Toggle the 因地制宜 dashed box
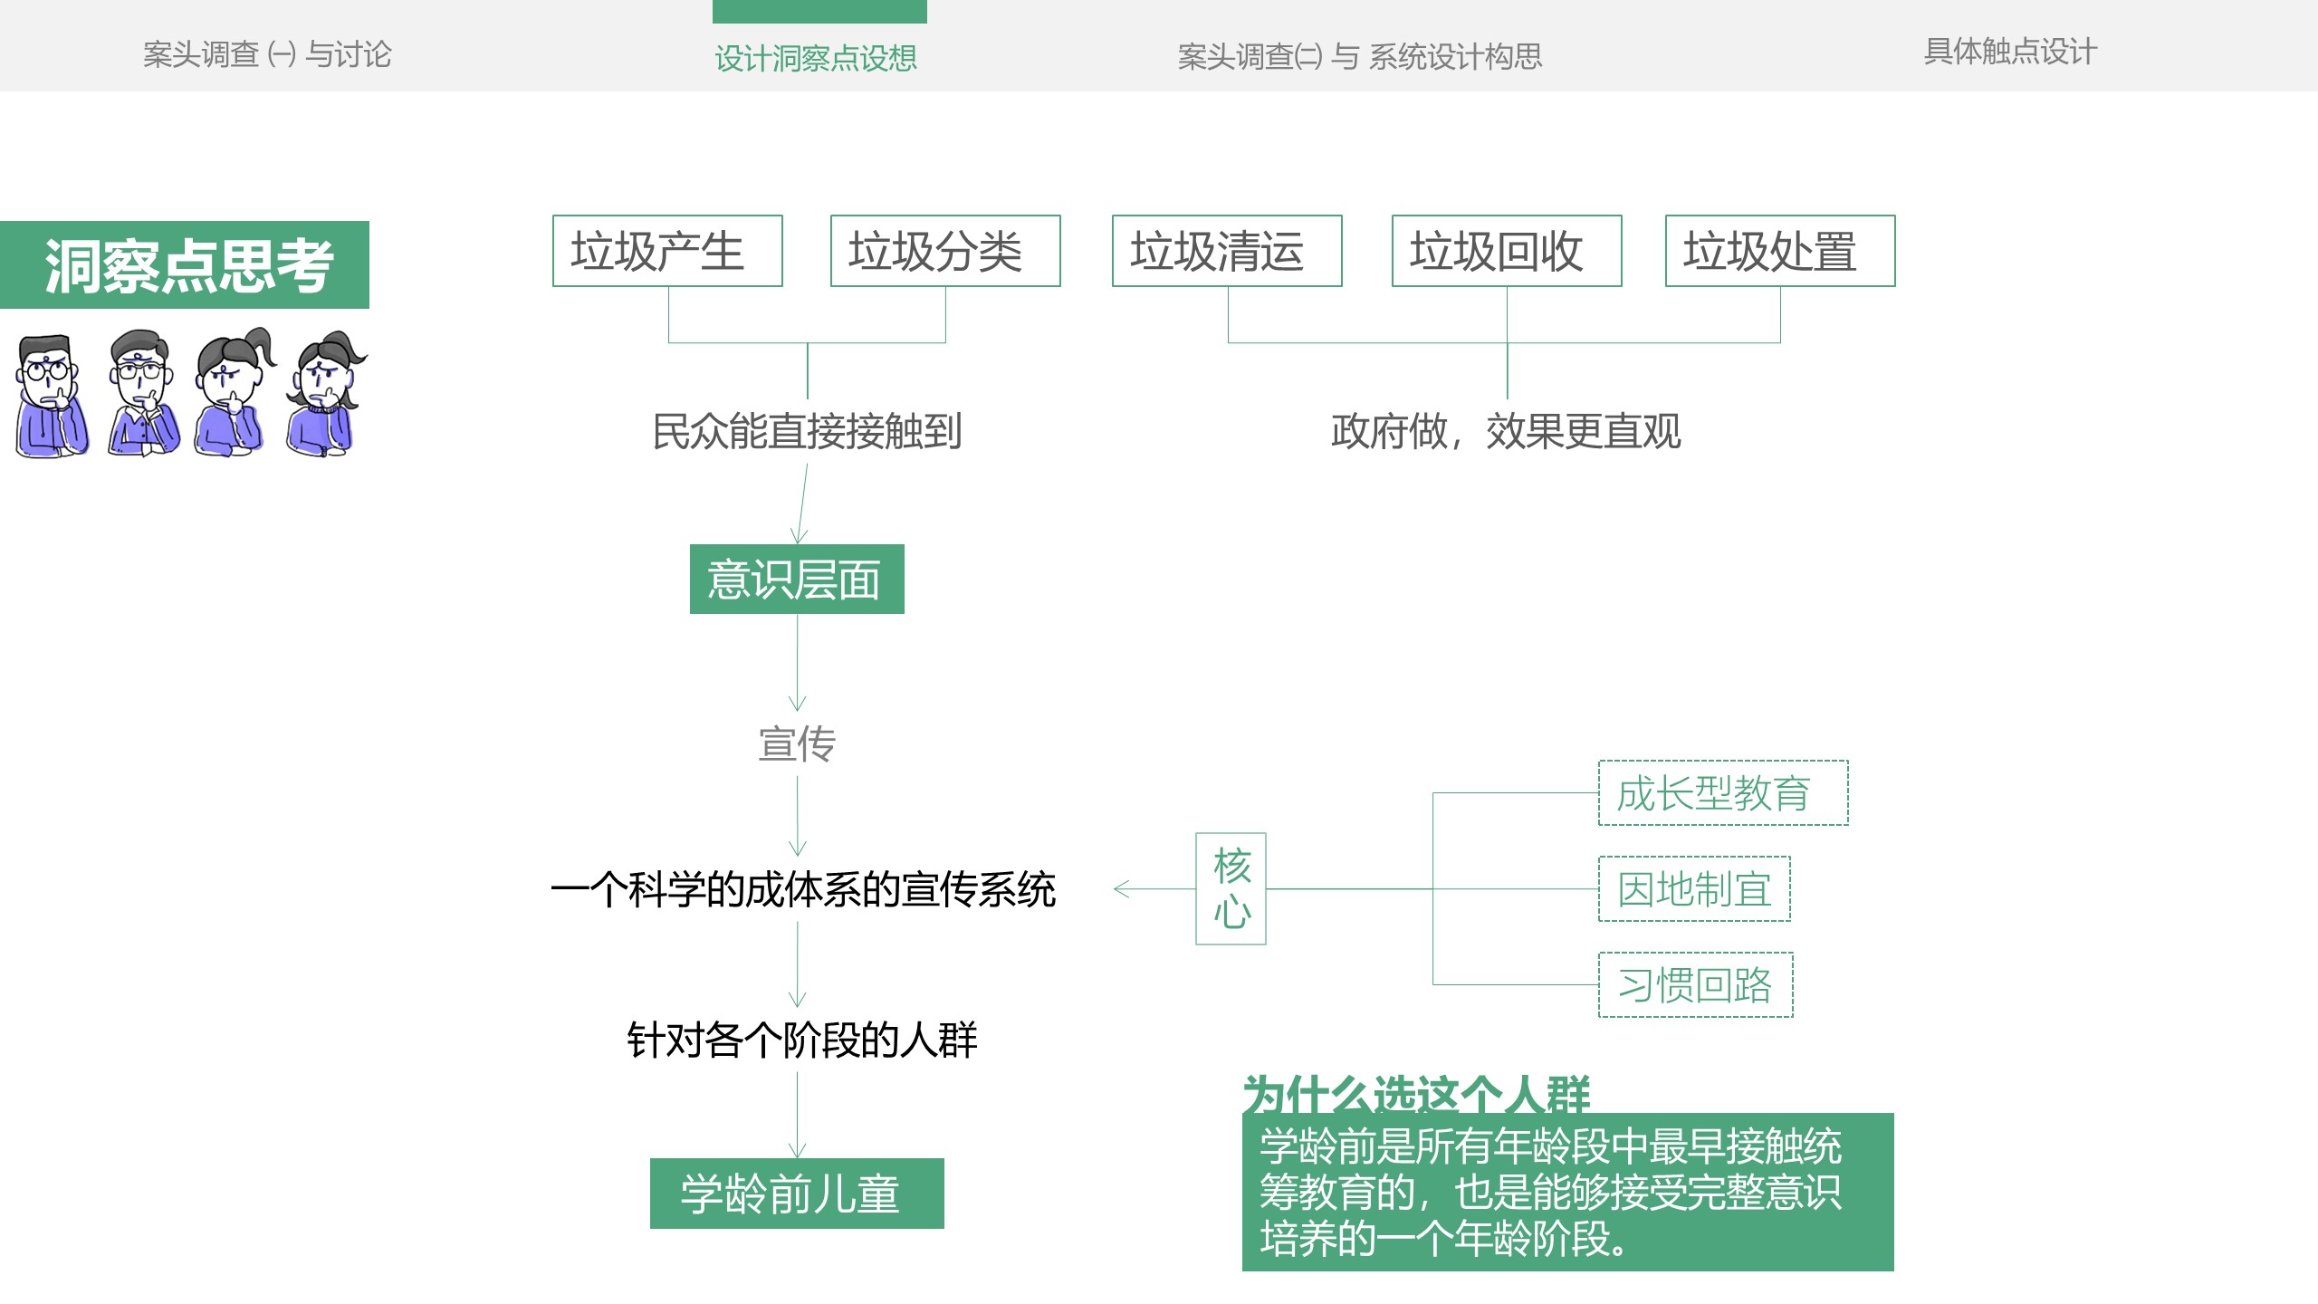Screen dimensions: 2318x1304 click(1693, 889)
